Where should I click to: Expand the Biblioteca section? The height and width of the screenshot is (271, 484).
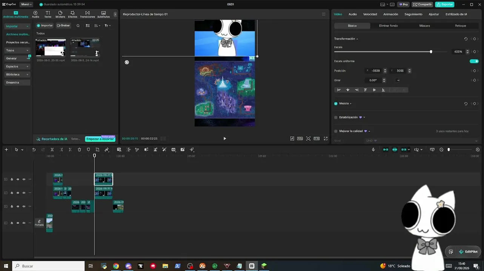point(17,75)
